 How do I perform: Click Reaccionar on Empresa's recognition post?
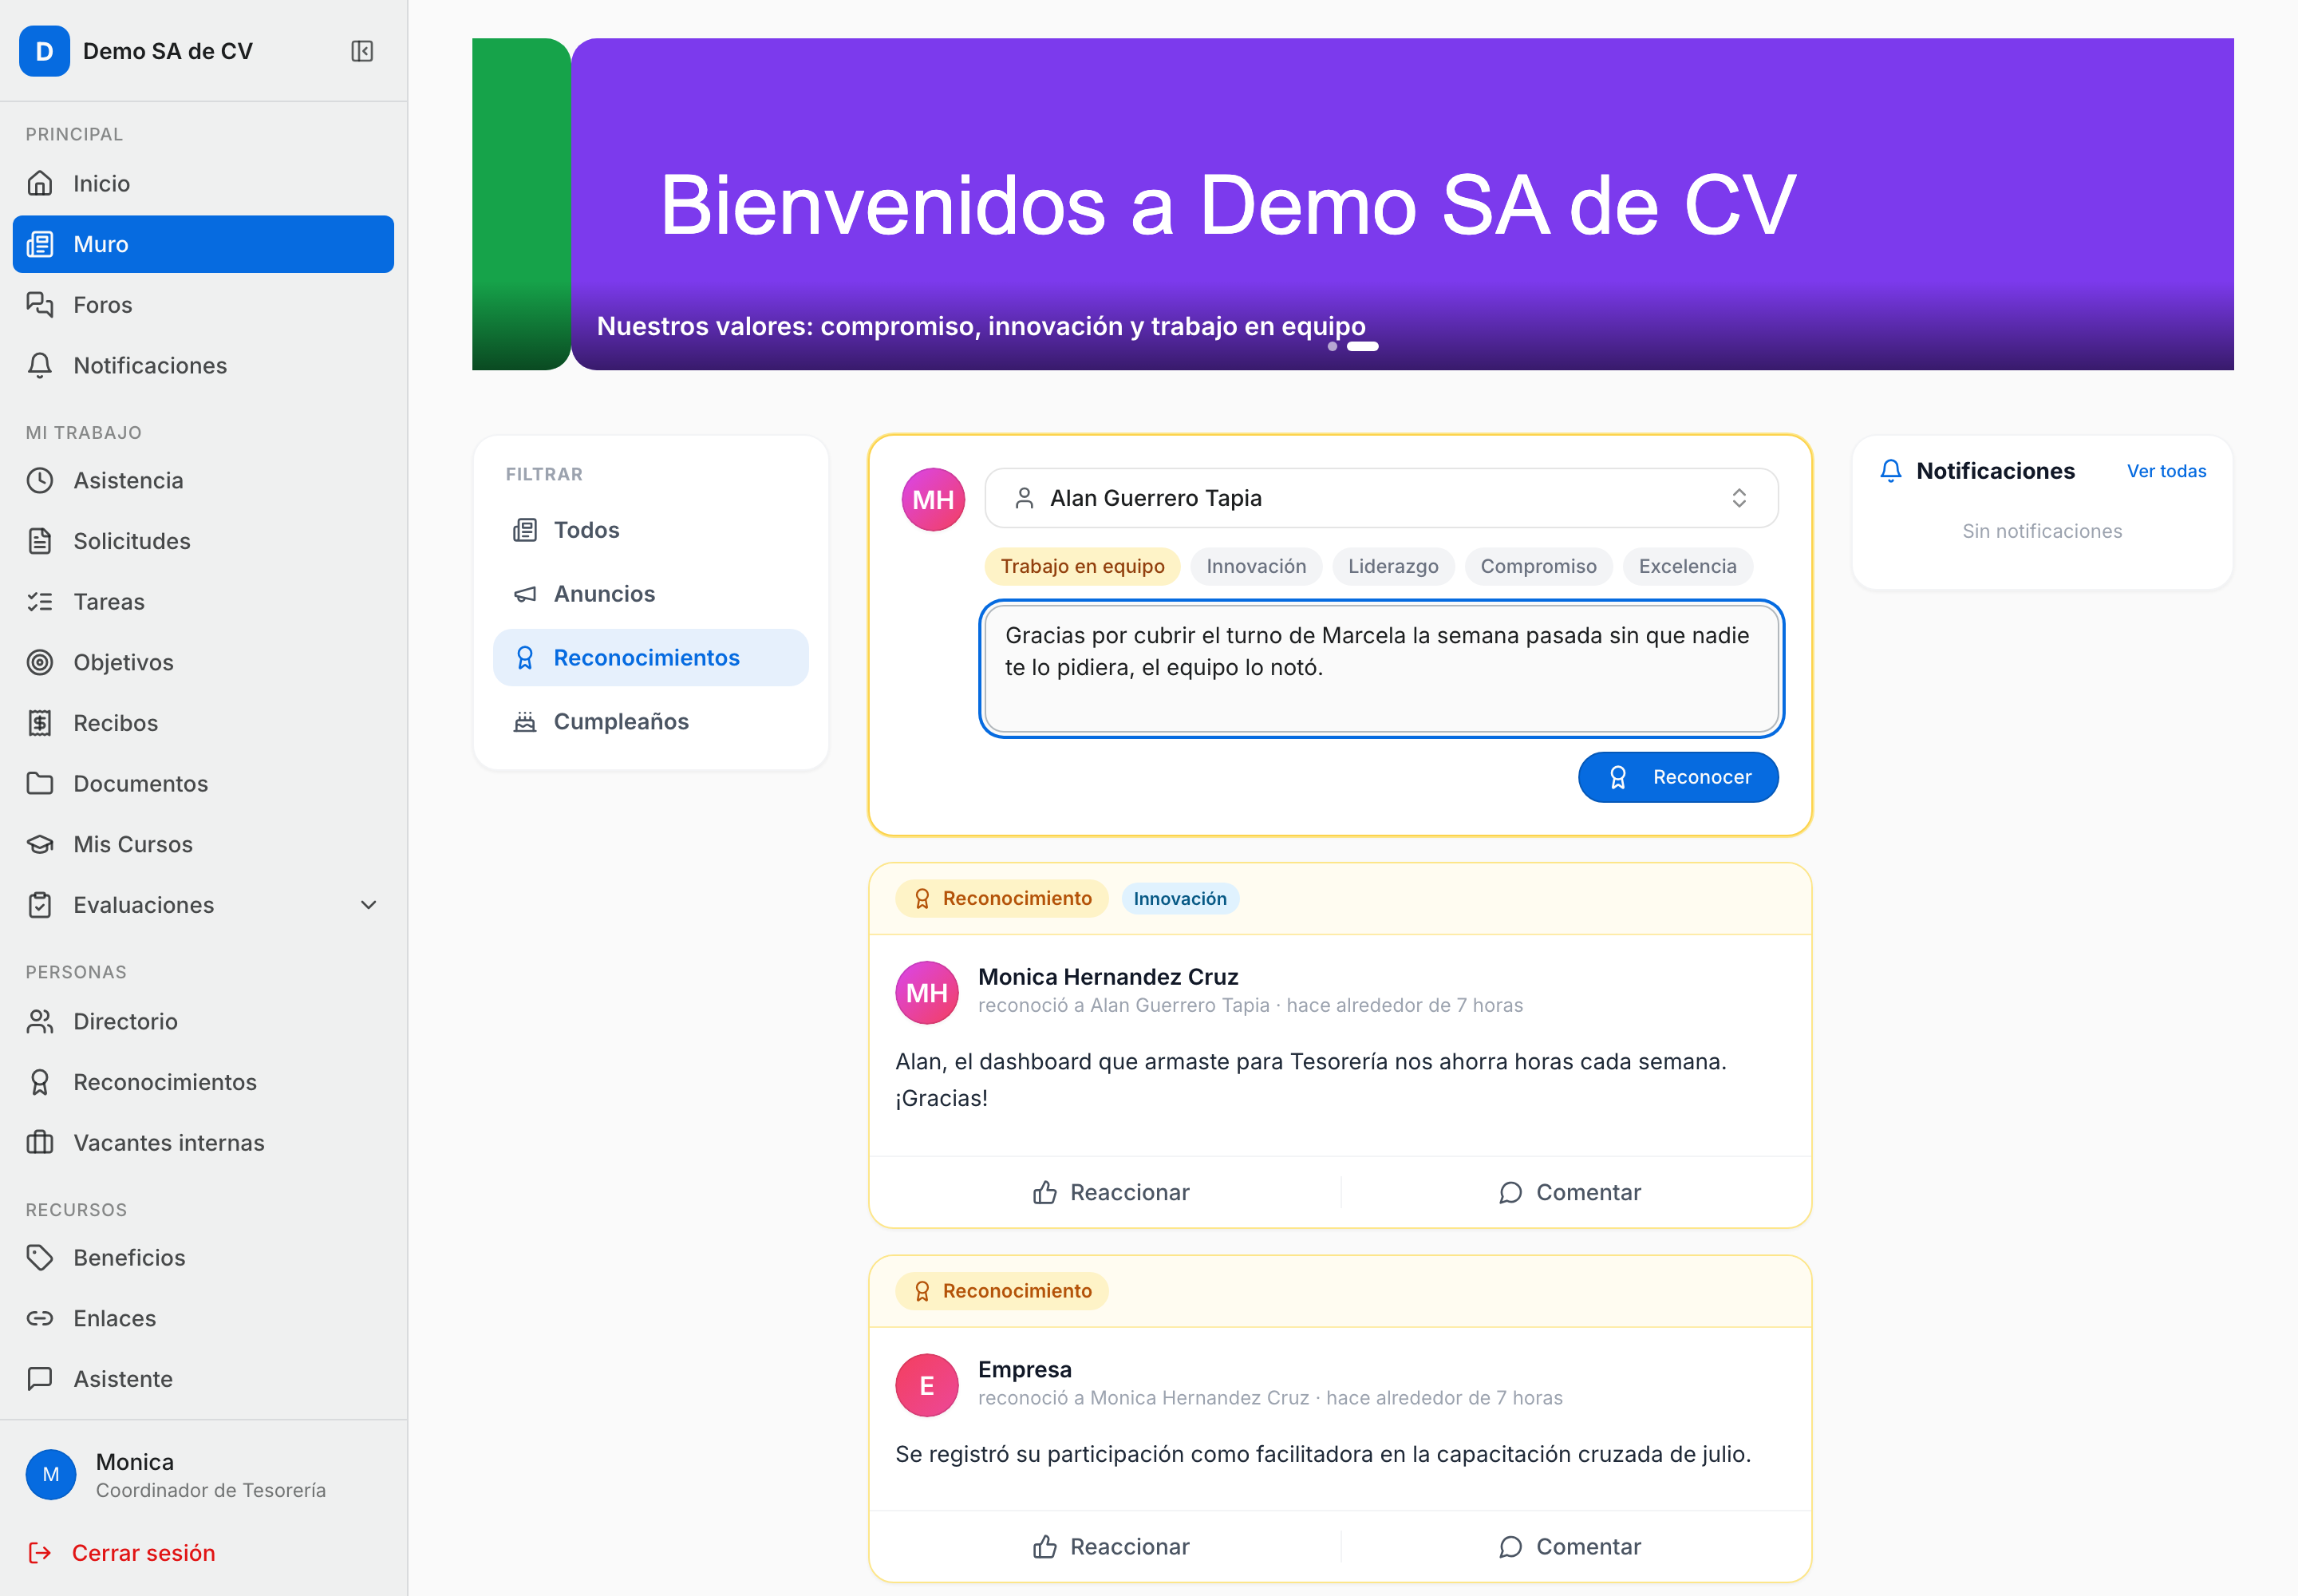[x=1111, y=1547]
